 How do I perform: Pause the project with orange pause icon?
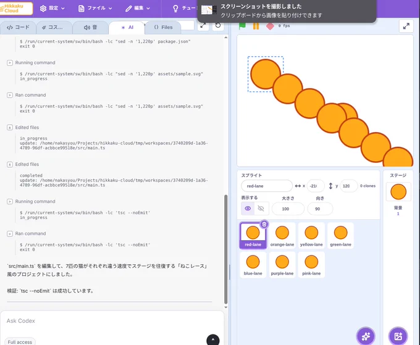(256, 26)
